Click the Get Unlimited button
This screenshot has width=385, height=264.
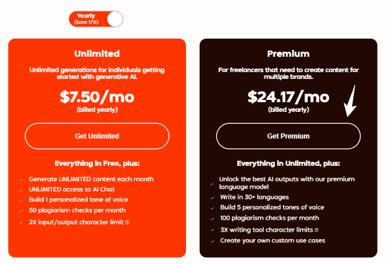(97, 136)
